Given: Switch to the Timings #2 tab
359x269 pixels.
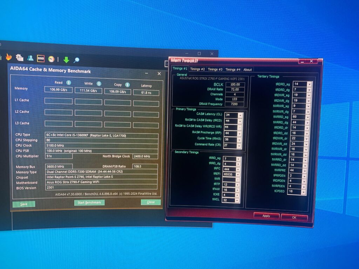Looking at the screenshot, I should [x=197, y=69].
